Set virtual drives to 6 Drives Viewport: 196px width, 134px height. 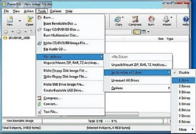coord(183,110)
